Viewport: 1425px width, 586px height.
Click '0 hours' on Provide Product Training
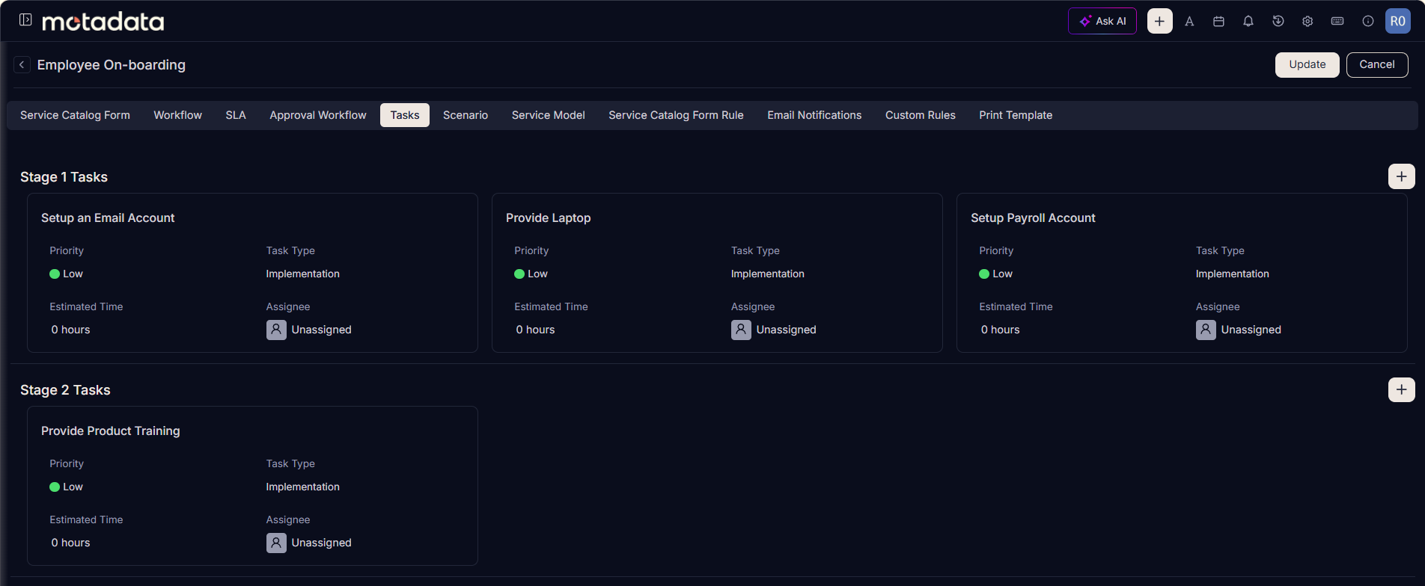coord(70,543)
